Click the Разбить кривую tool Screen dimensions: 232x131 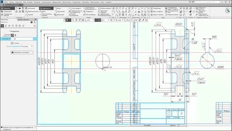(x=104, y=8)
